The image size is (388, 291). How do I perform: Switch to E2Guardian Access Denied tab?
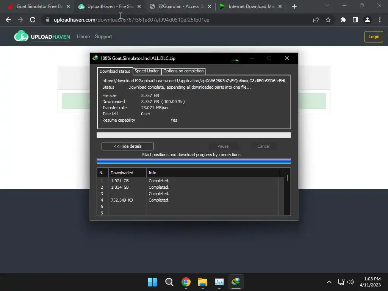pyautogui.click(x=181, y=6)
